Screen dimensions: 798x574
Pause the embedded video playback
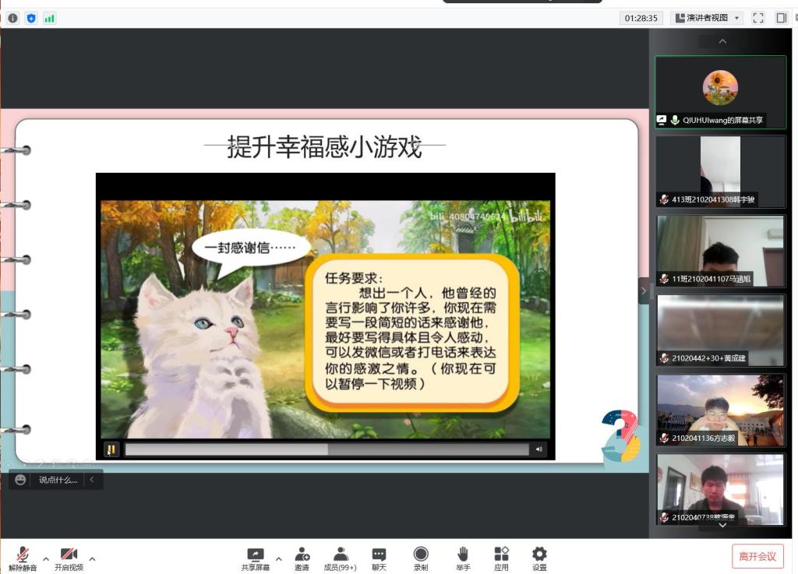pyautogui.click(x=111, y=449)
